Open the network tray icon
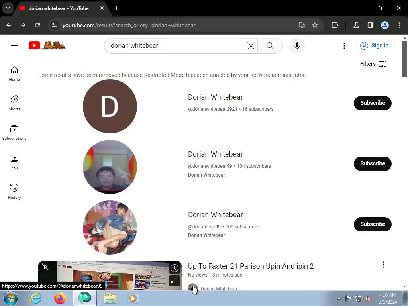Image resolution: width=408 pixels, height=306 pixels. (358, 298)
